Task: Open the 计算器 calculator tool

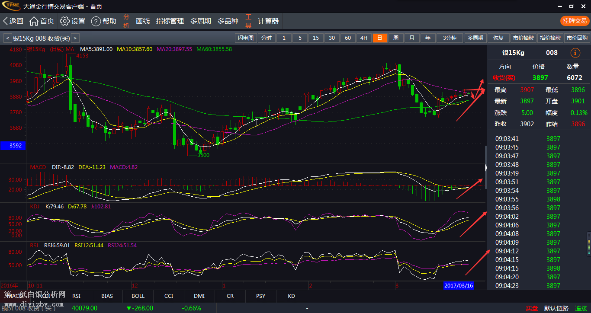Action: [268, 21]
